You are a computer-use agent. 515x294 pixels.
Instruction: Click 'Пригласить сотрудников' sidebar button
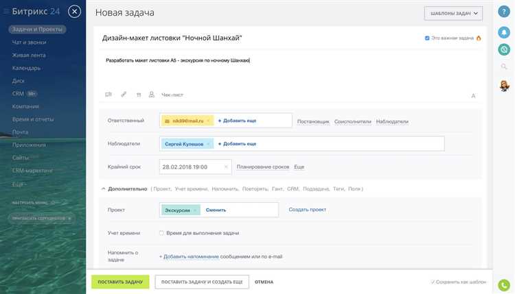tap(41, 219)
